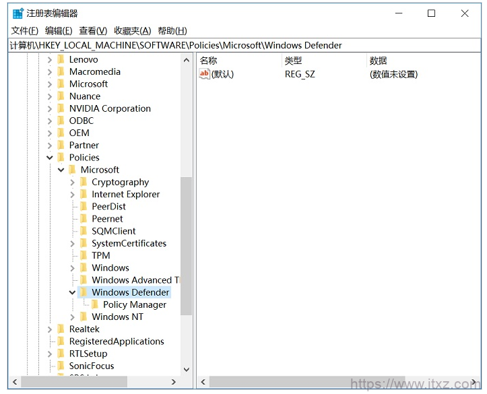Image resolution: width=487 pixels, height=394 pixels.
Task: Open the 文件(F) menu
Action: [x=24, y=31]
